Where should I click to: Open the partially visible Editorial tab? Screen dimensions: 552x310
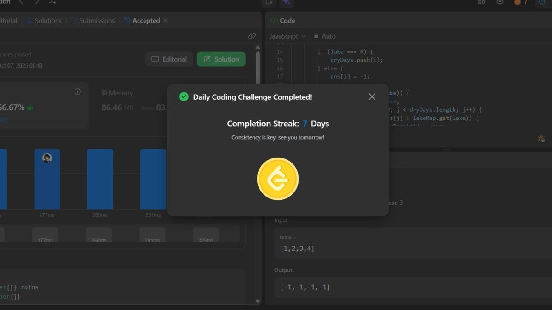click(x=8, y=21)
